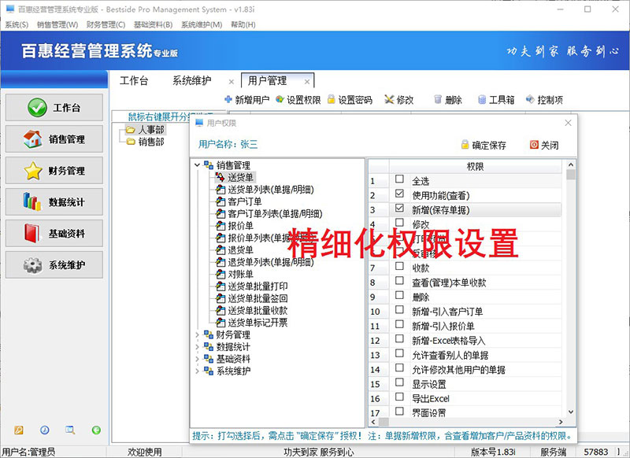Screen dimensions: 630x458
Task: Check the 修改 permission checkbox
Action: click(399, 223)
